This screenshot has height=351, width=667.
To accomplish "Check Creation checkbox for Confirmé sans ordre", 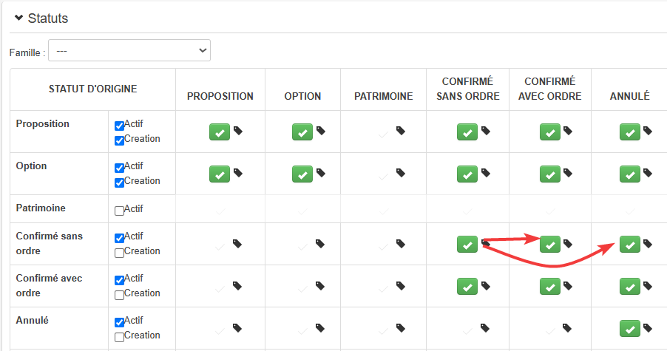I will (119, 253).
